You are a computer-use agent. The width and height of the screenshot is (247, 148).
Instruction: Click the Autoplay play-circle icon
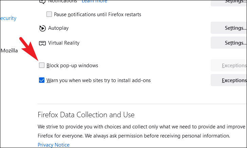click(x=42, y=28)
